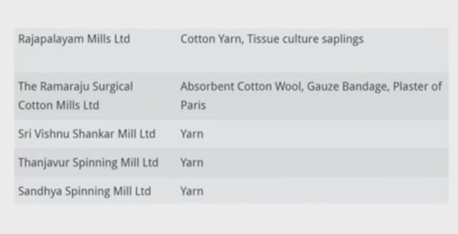Click Tissue culture saplings phrase
Image resolution: width=458 pixels, height=234 pixels.
(305, 39)
